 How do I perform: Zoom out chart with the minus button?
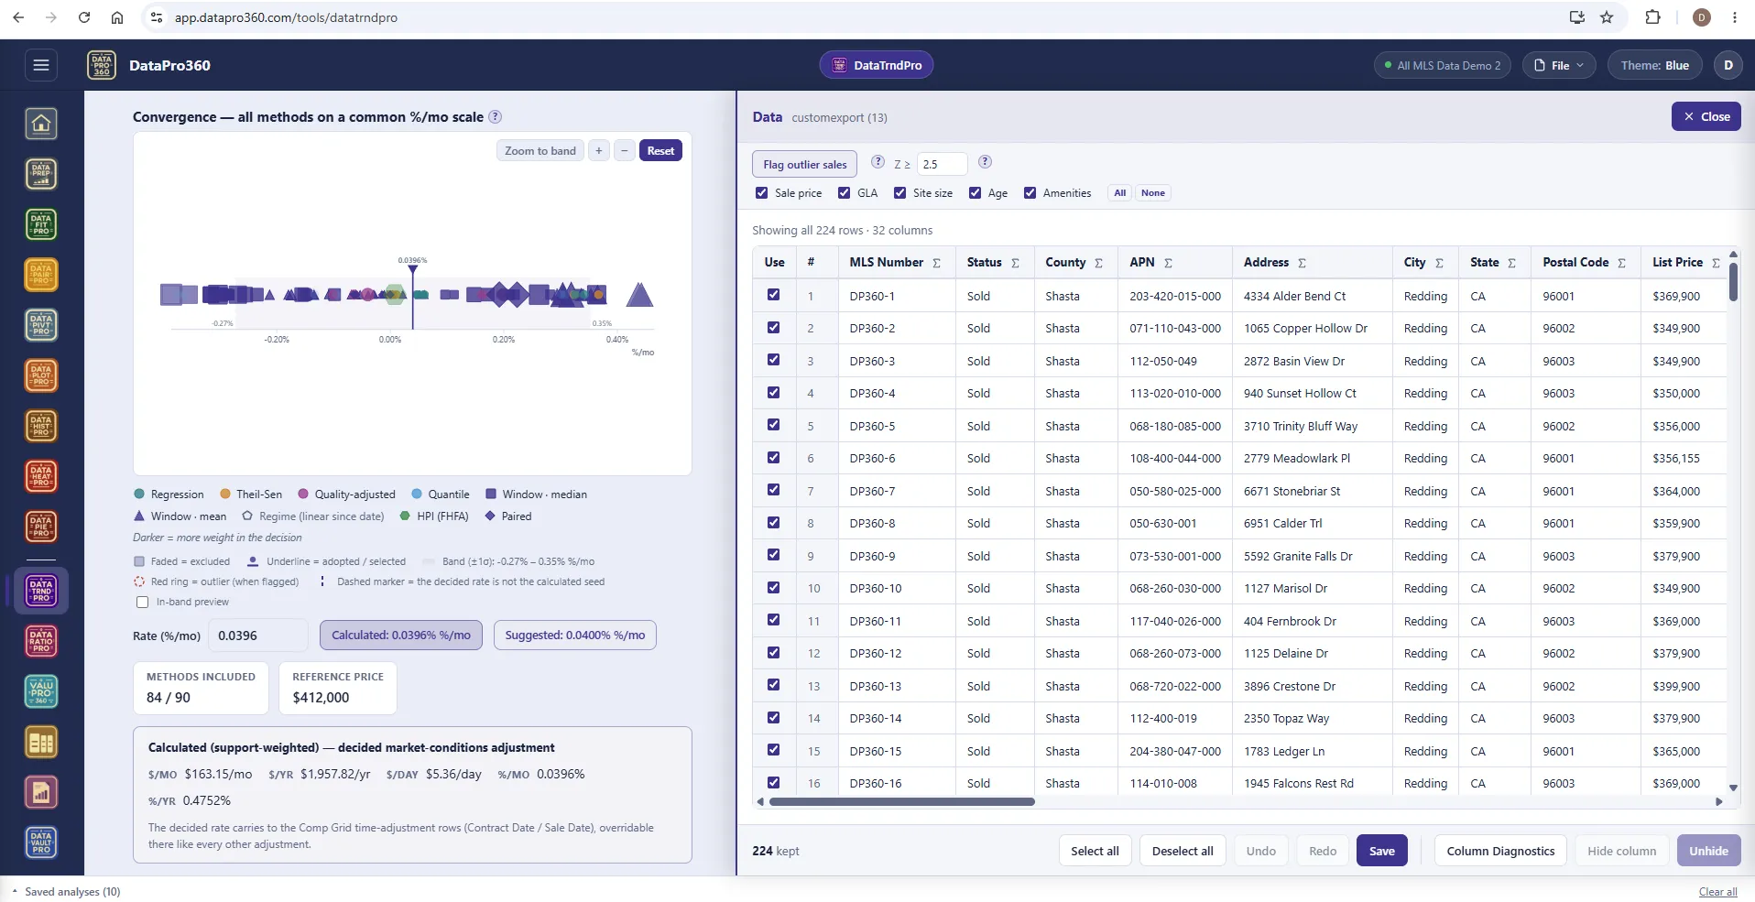click(625, 151)
